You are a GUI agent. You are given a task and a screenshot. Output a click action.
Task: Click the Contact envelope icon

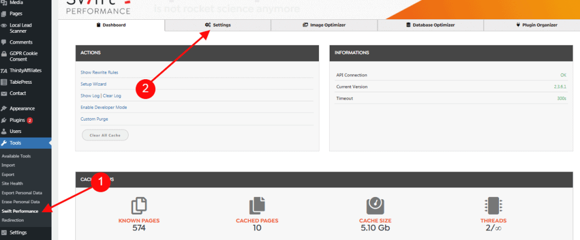pyautogui.click(x=4, y=93)
